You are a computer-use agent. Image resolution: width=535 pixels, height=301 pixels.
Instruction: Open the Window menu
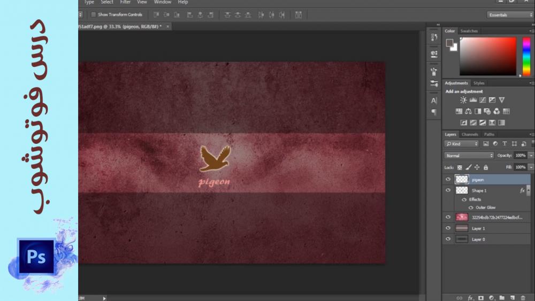[x=163, y=2]
